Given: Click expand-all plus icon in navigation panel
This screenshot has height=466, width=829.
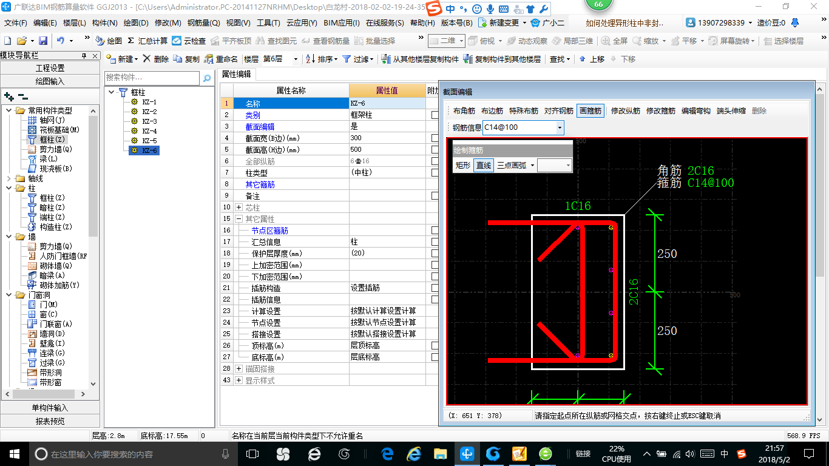Looking at the screenshot, I should tap(8, 96).
